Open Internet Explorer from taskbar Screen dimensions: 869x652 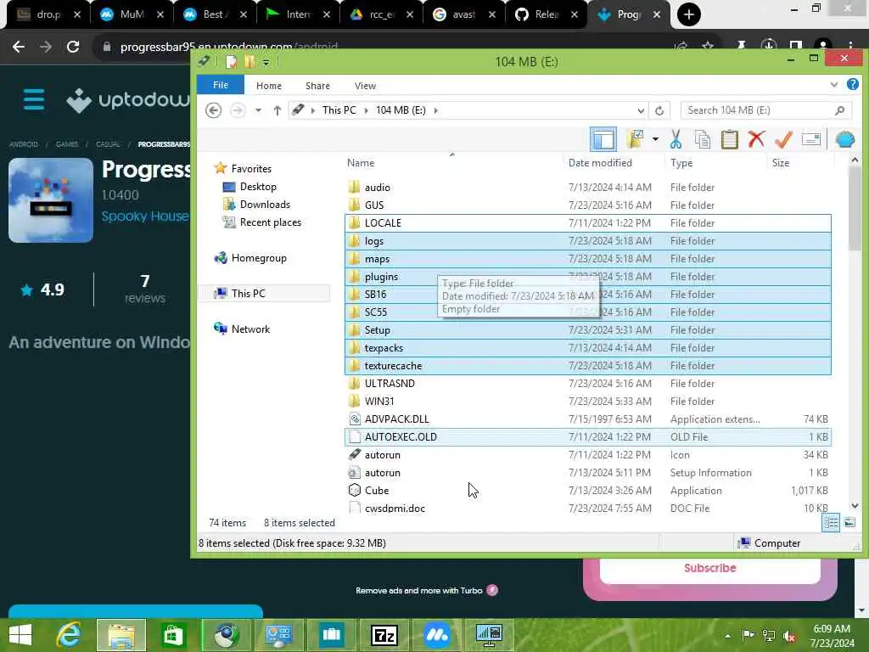pos(70,635)
